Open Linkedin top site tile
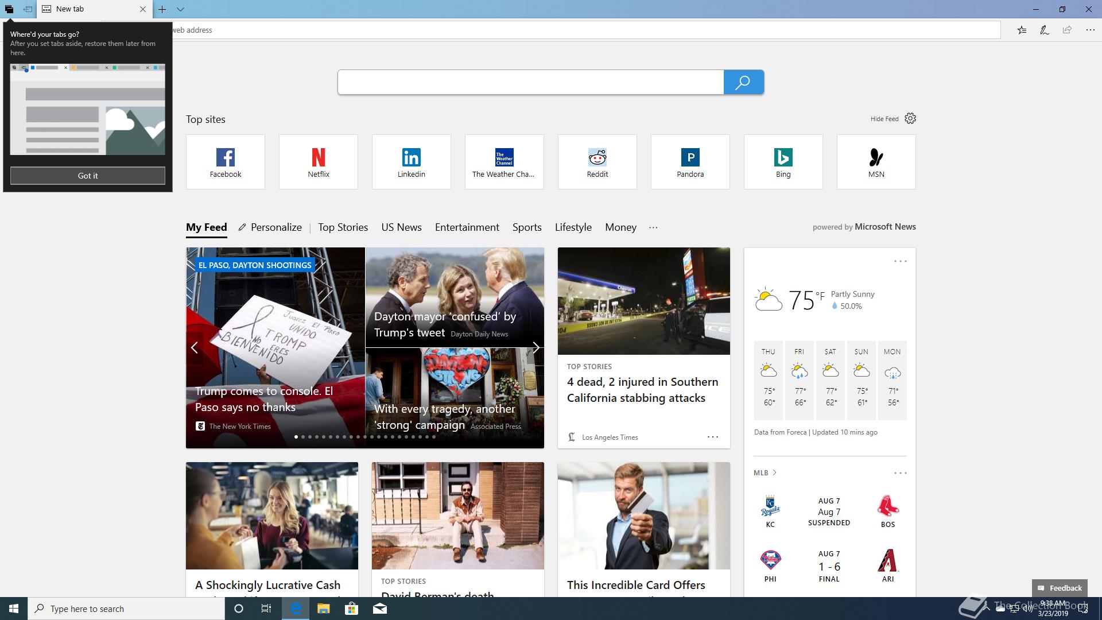Image resolution: width=1102 pixels, height=620 pixels. tap(412, 162)
